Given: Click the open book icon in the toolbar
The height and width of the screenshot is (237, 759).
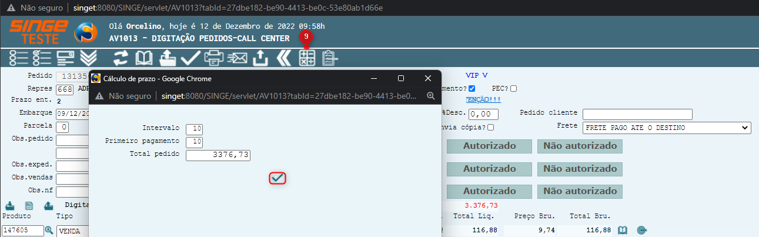Looking at the screenshot, I should tap(144, 58).
